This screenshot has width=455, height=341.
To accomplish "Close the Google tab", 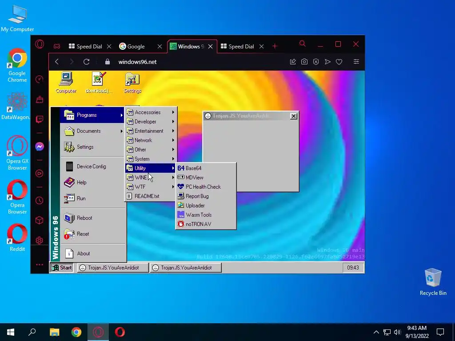I will pos(160,46).
